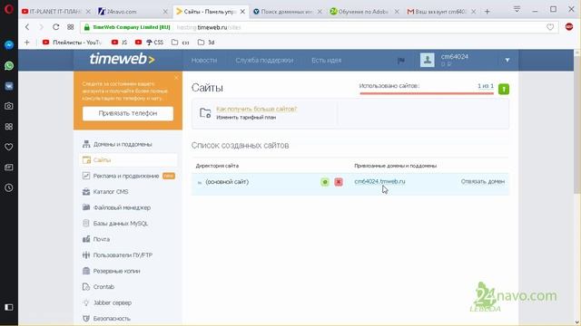Close the orange phone notification banner
581x326 pixels.
pos(176,78)
